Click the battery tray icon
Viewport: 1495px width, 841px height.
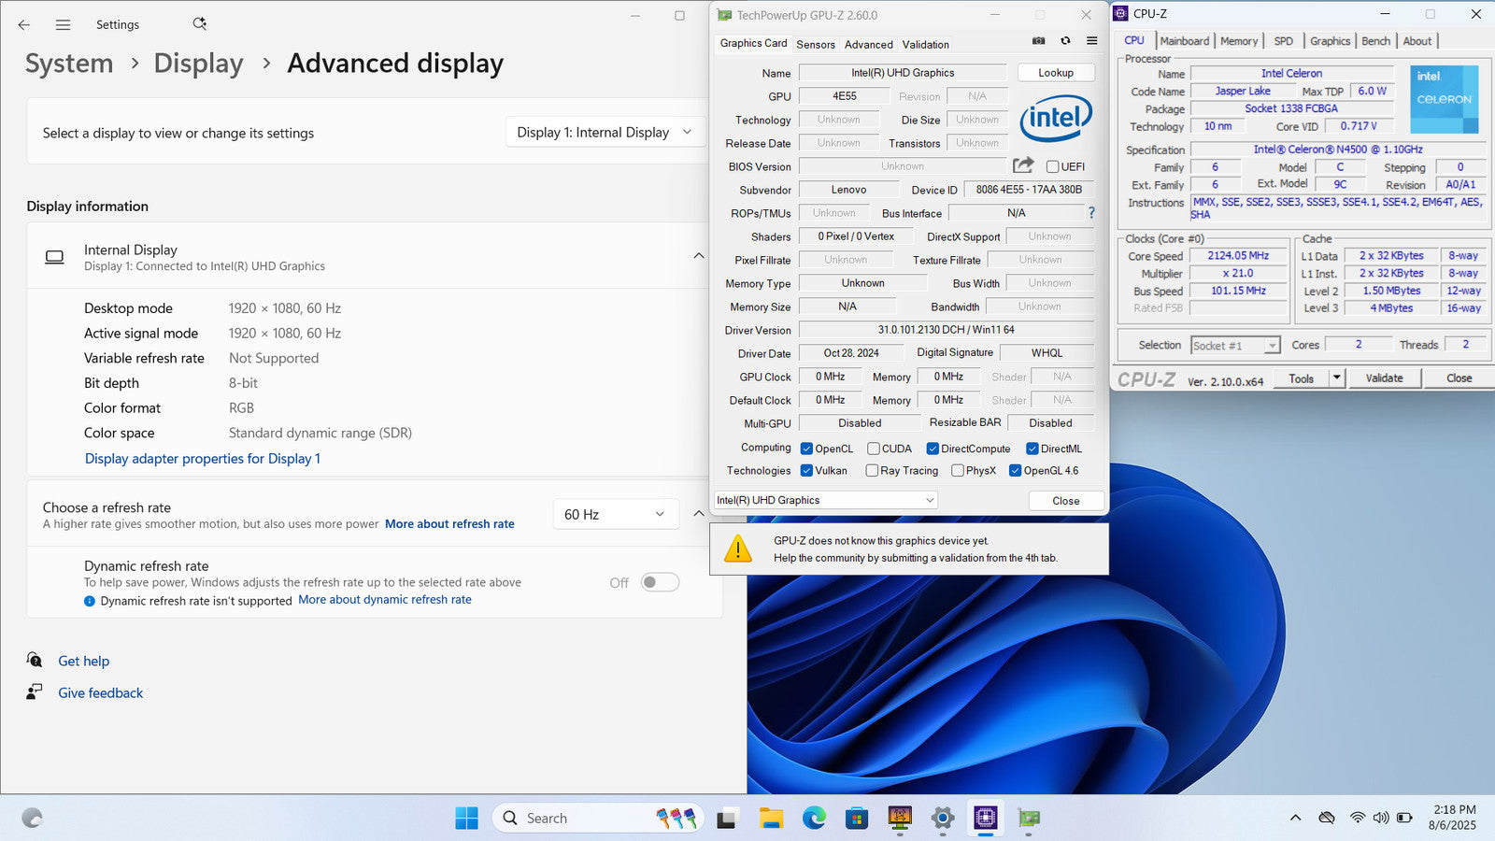point(1404,818)
